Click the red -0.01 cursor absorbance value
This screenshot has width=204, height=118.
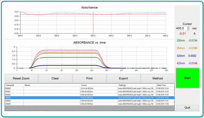pyautogui.click(x=182, y=34)
